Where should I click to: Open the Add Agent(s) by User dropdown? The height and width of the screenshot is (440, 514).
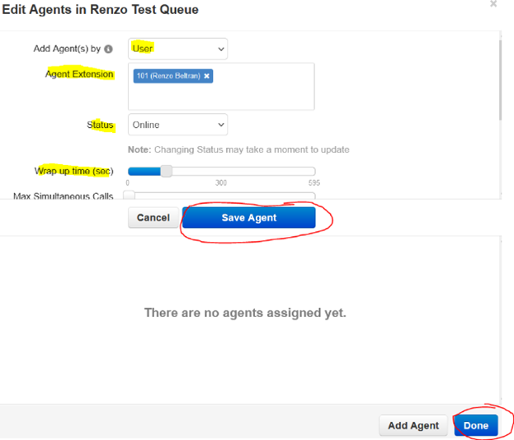pyautogui.click(x=177, y=49)
